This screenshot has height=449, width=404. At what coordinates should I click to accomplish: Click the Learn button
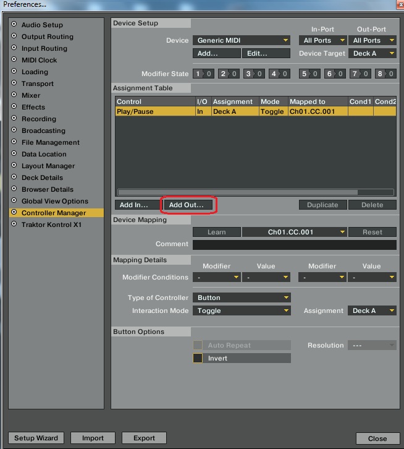(x=217, y=232)
